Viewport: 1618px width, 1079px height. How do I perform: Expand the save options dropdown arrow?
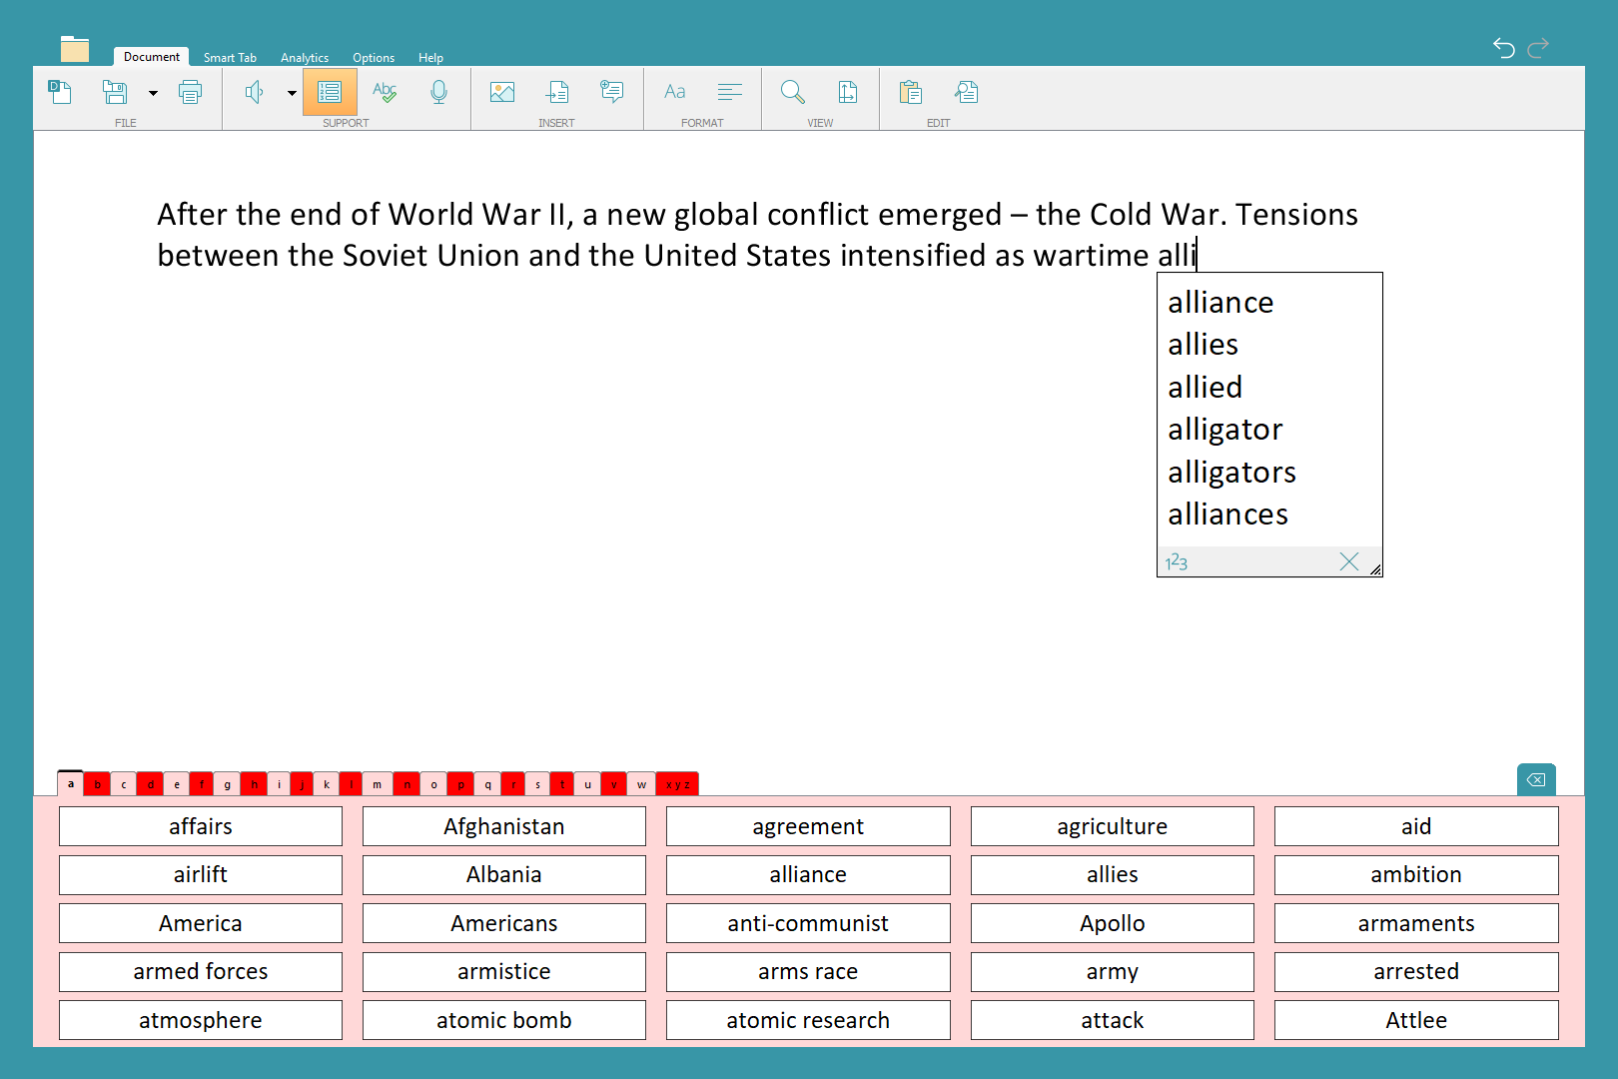point(153,93)
